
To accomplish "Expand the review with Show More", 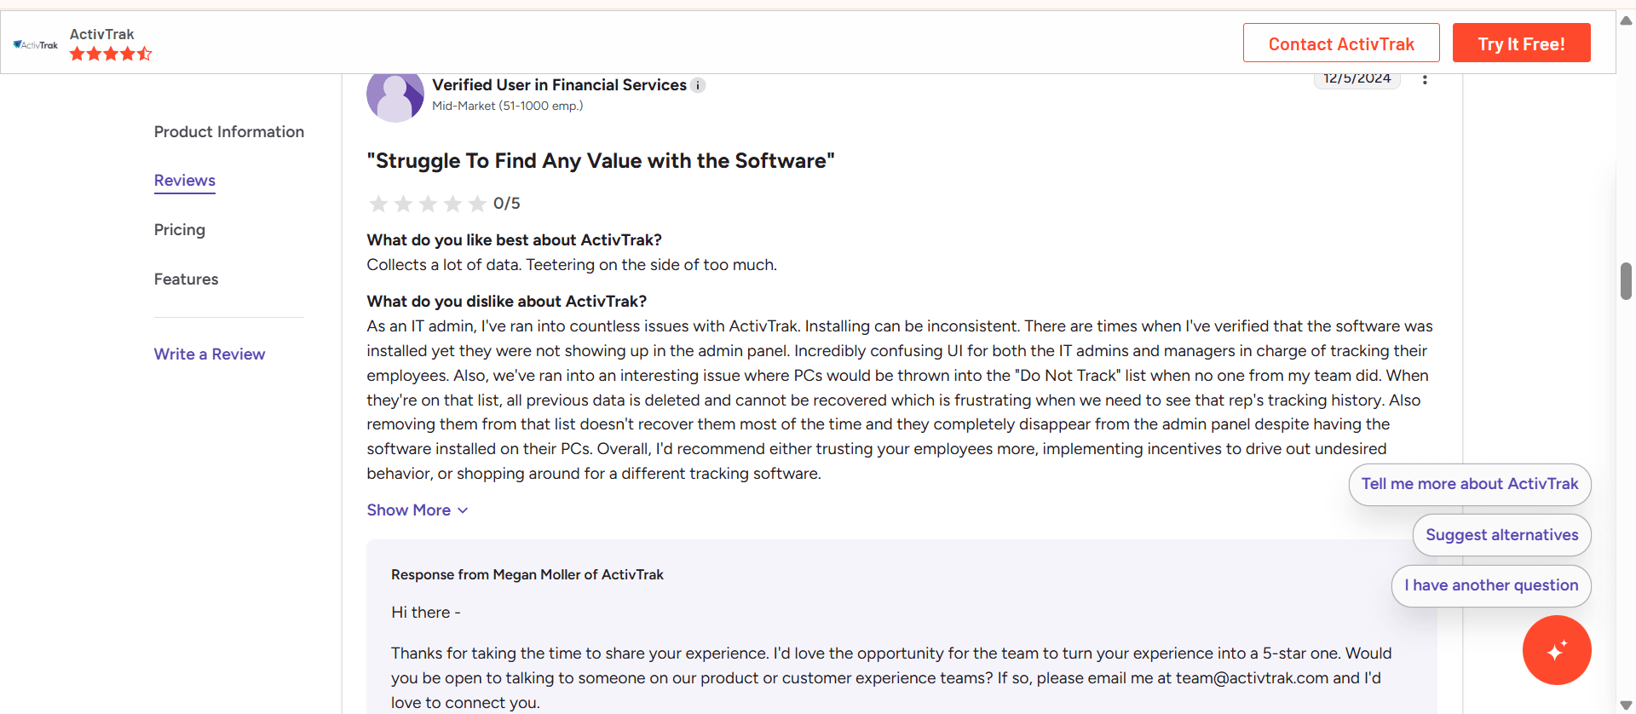I will coord(418,510).
